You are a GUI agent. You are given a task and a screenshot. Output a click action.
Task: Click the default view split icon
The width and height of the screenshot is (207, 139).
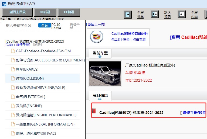(x=155, y=14)
